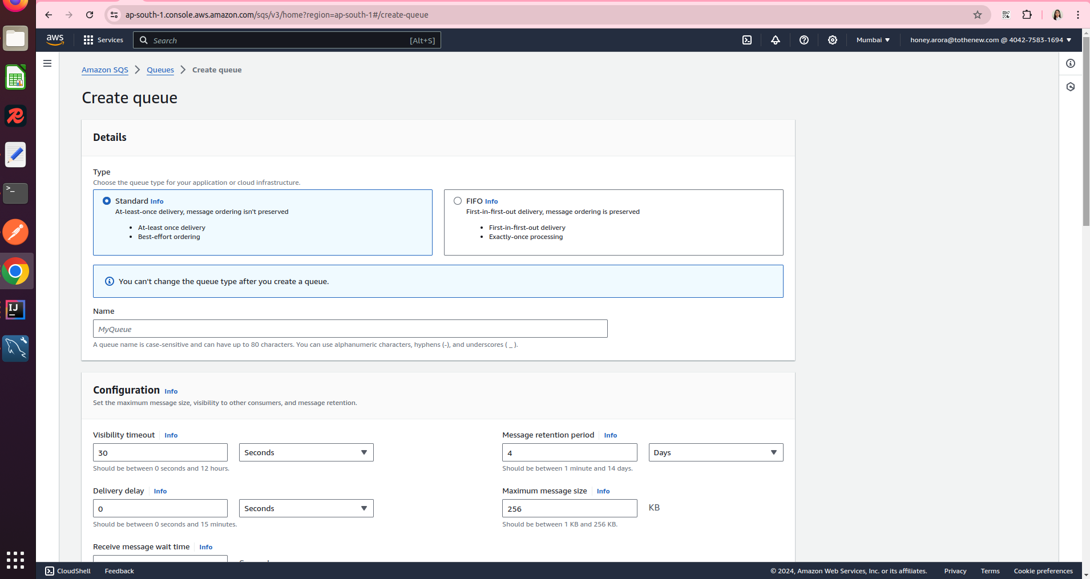Navigate to Queues via breadcrumb link
Viewport: 1090px width, 579px height.
point(160,70)
